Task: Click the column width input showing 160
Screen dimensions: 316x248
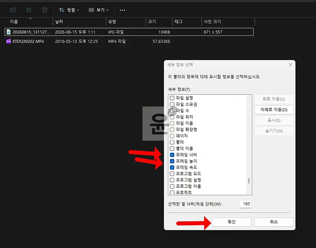Action: point(246,204)
